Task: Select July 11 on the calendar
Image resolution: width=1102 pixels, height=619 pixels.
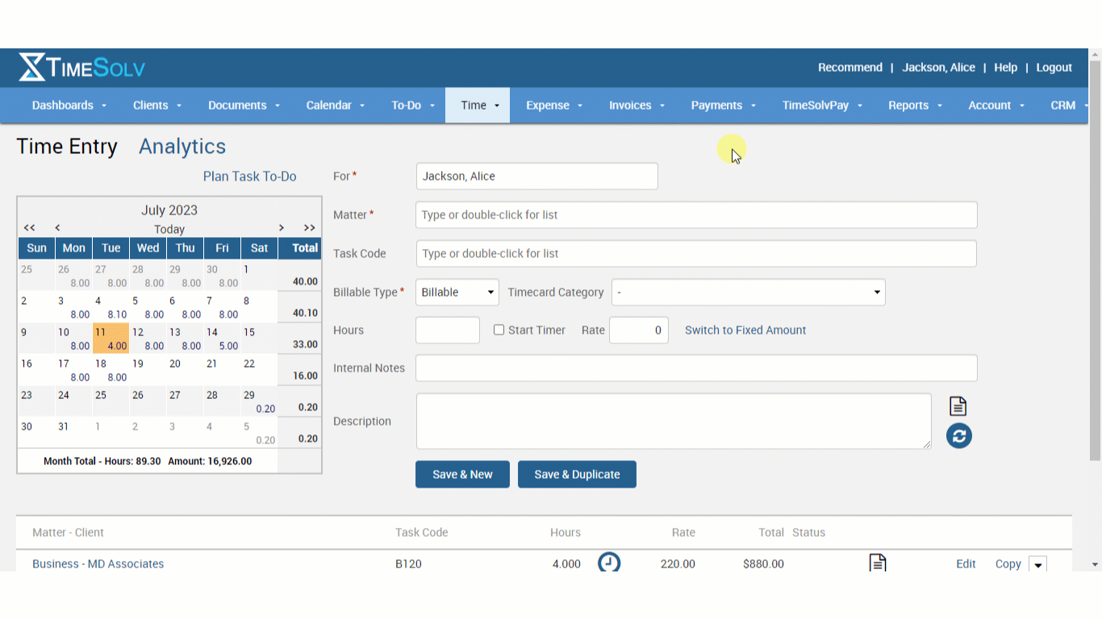Action: (111, 339)
